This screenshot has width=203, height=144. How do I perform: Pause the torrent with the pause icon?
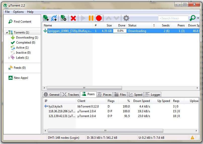pyautogui.click(x=91, y=18)
